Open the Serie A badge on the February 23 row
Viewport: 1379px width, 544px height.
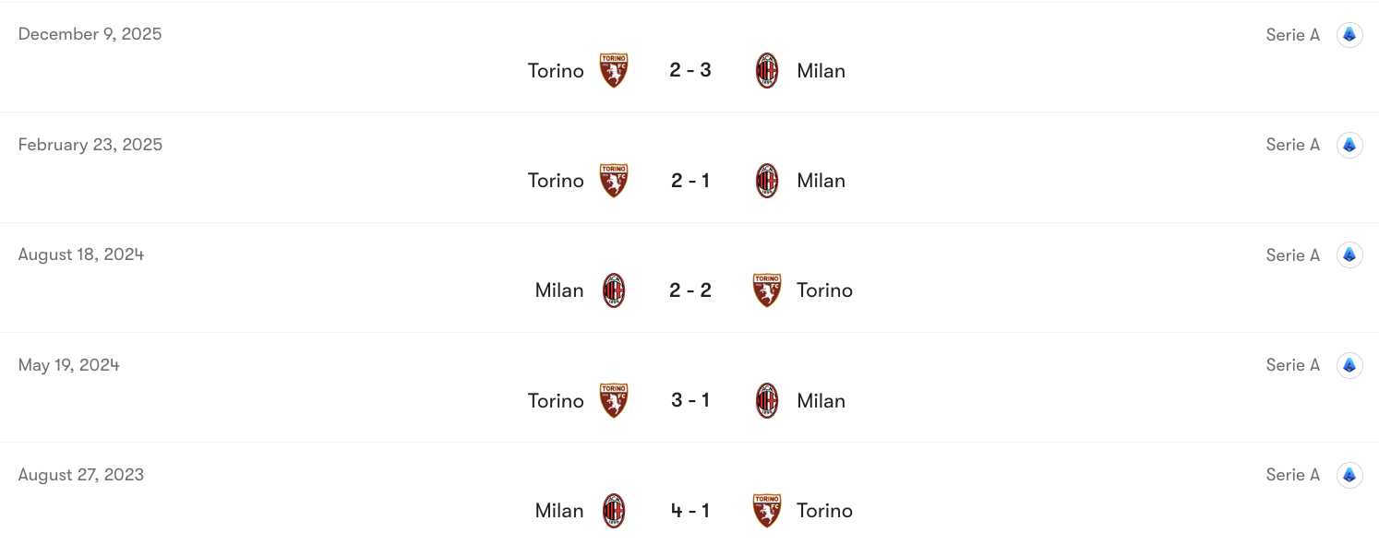[1349, 145]
